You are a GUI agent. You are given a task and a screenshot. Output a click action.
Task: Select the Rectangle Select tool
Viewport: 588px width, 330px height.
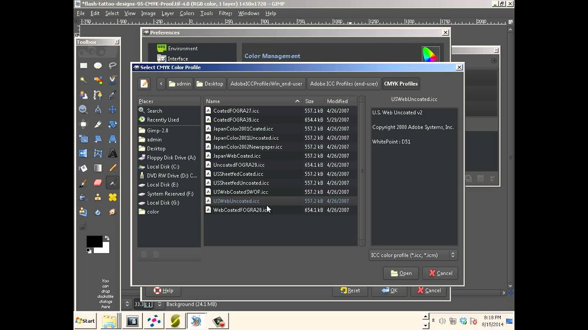(x=83, y=66)
